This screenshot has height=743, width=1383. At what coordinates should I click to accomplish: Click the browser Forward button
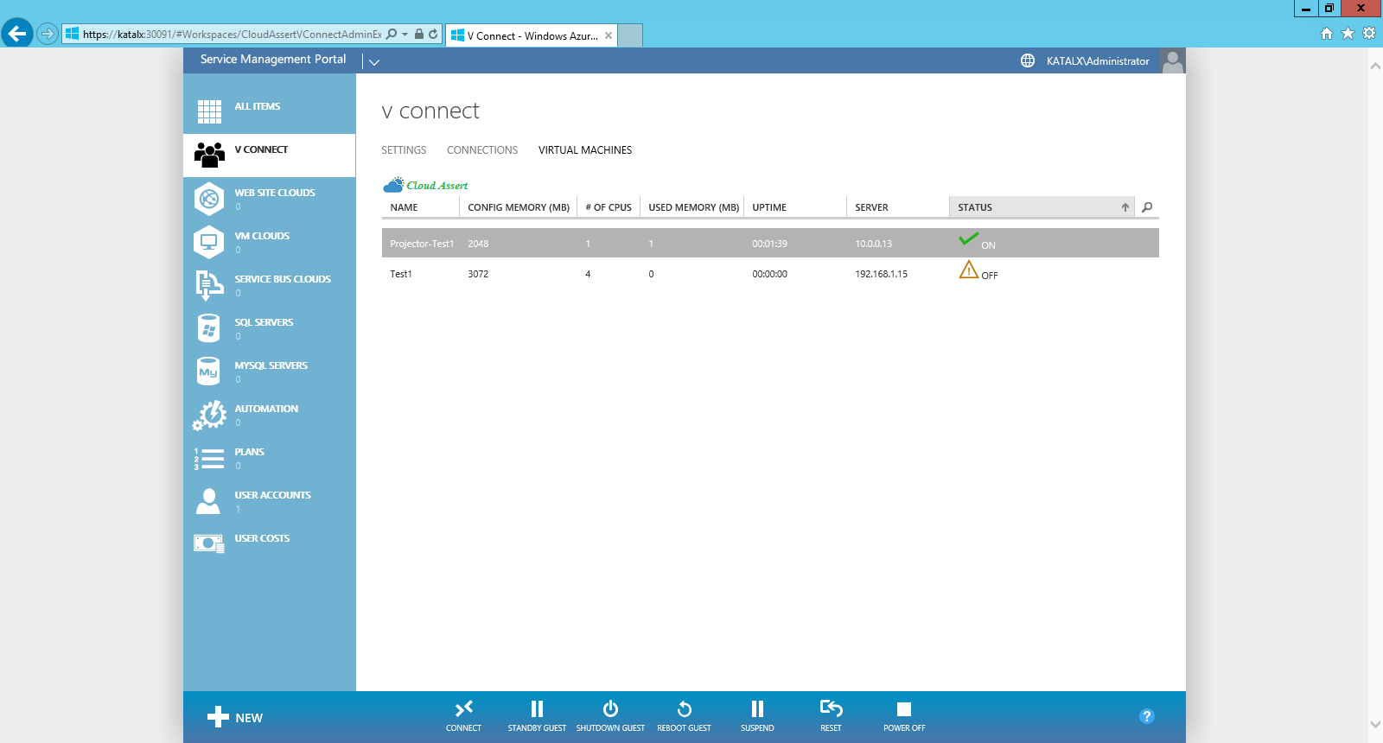point(48,35)
